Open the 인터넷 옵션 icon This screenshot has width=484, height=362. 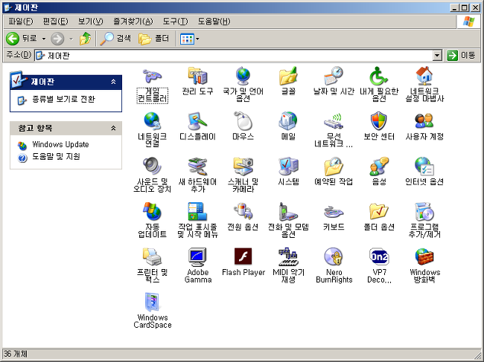(424, 167)
